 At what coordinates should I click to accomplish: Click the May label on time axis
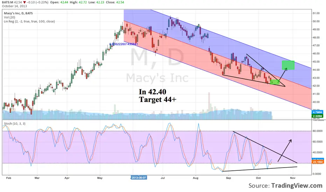[x=100, y=178]
